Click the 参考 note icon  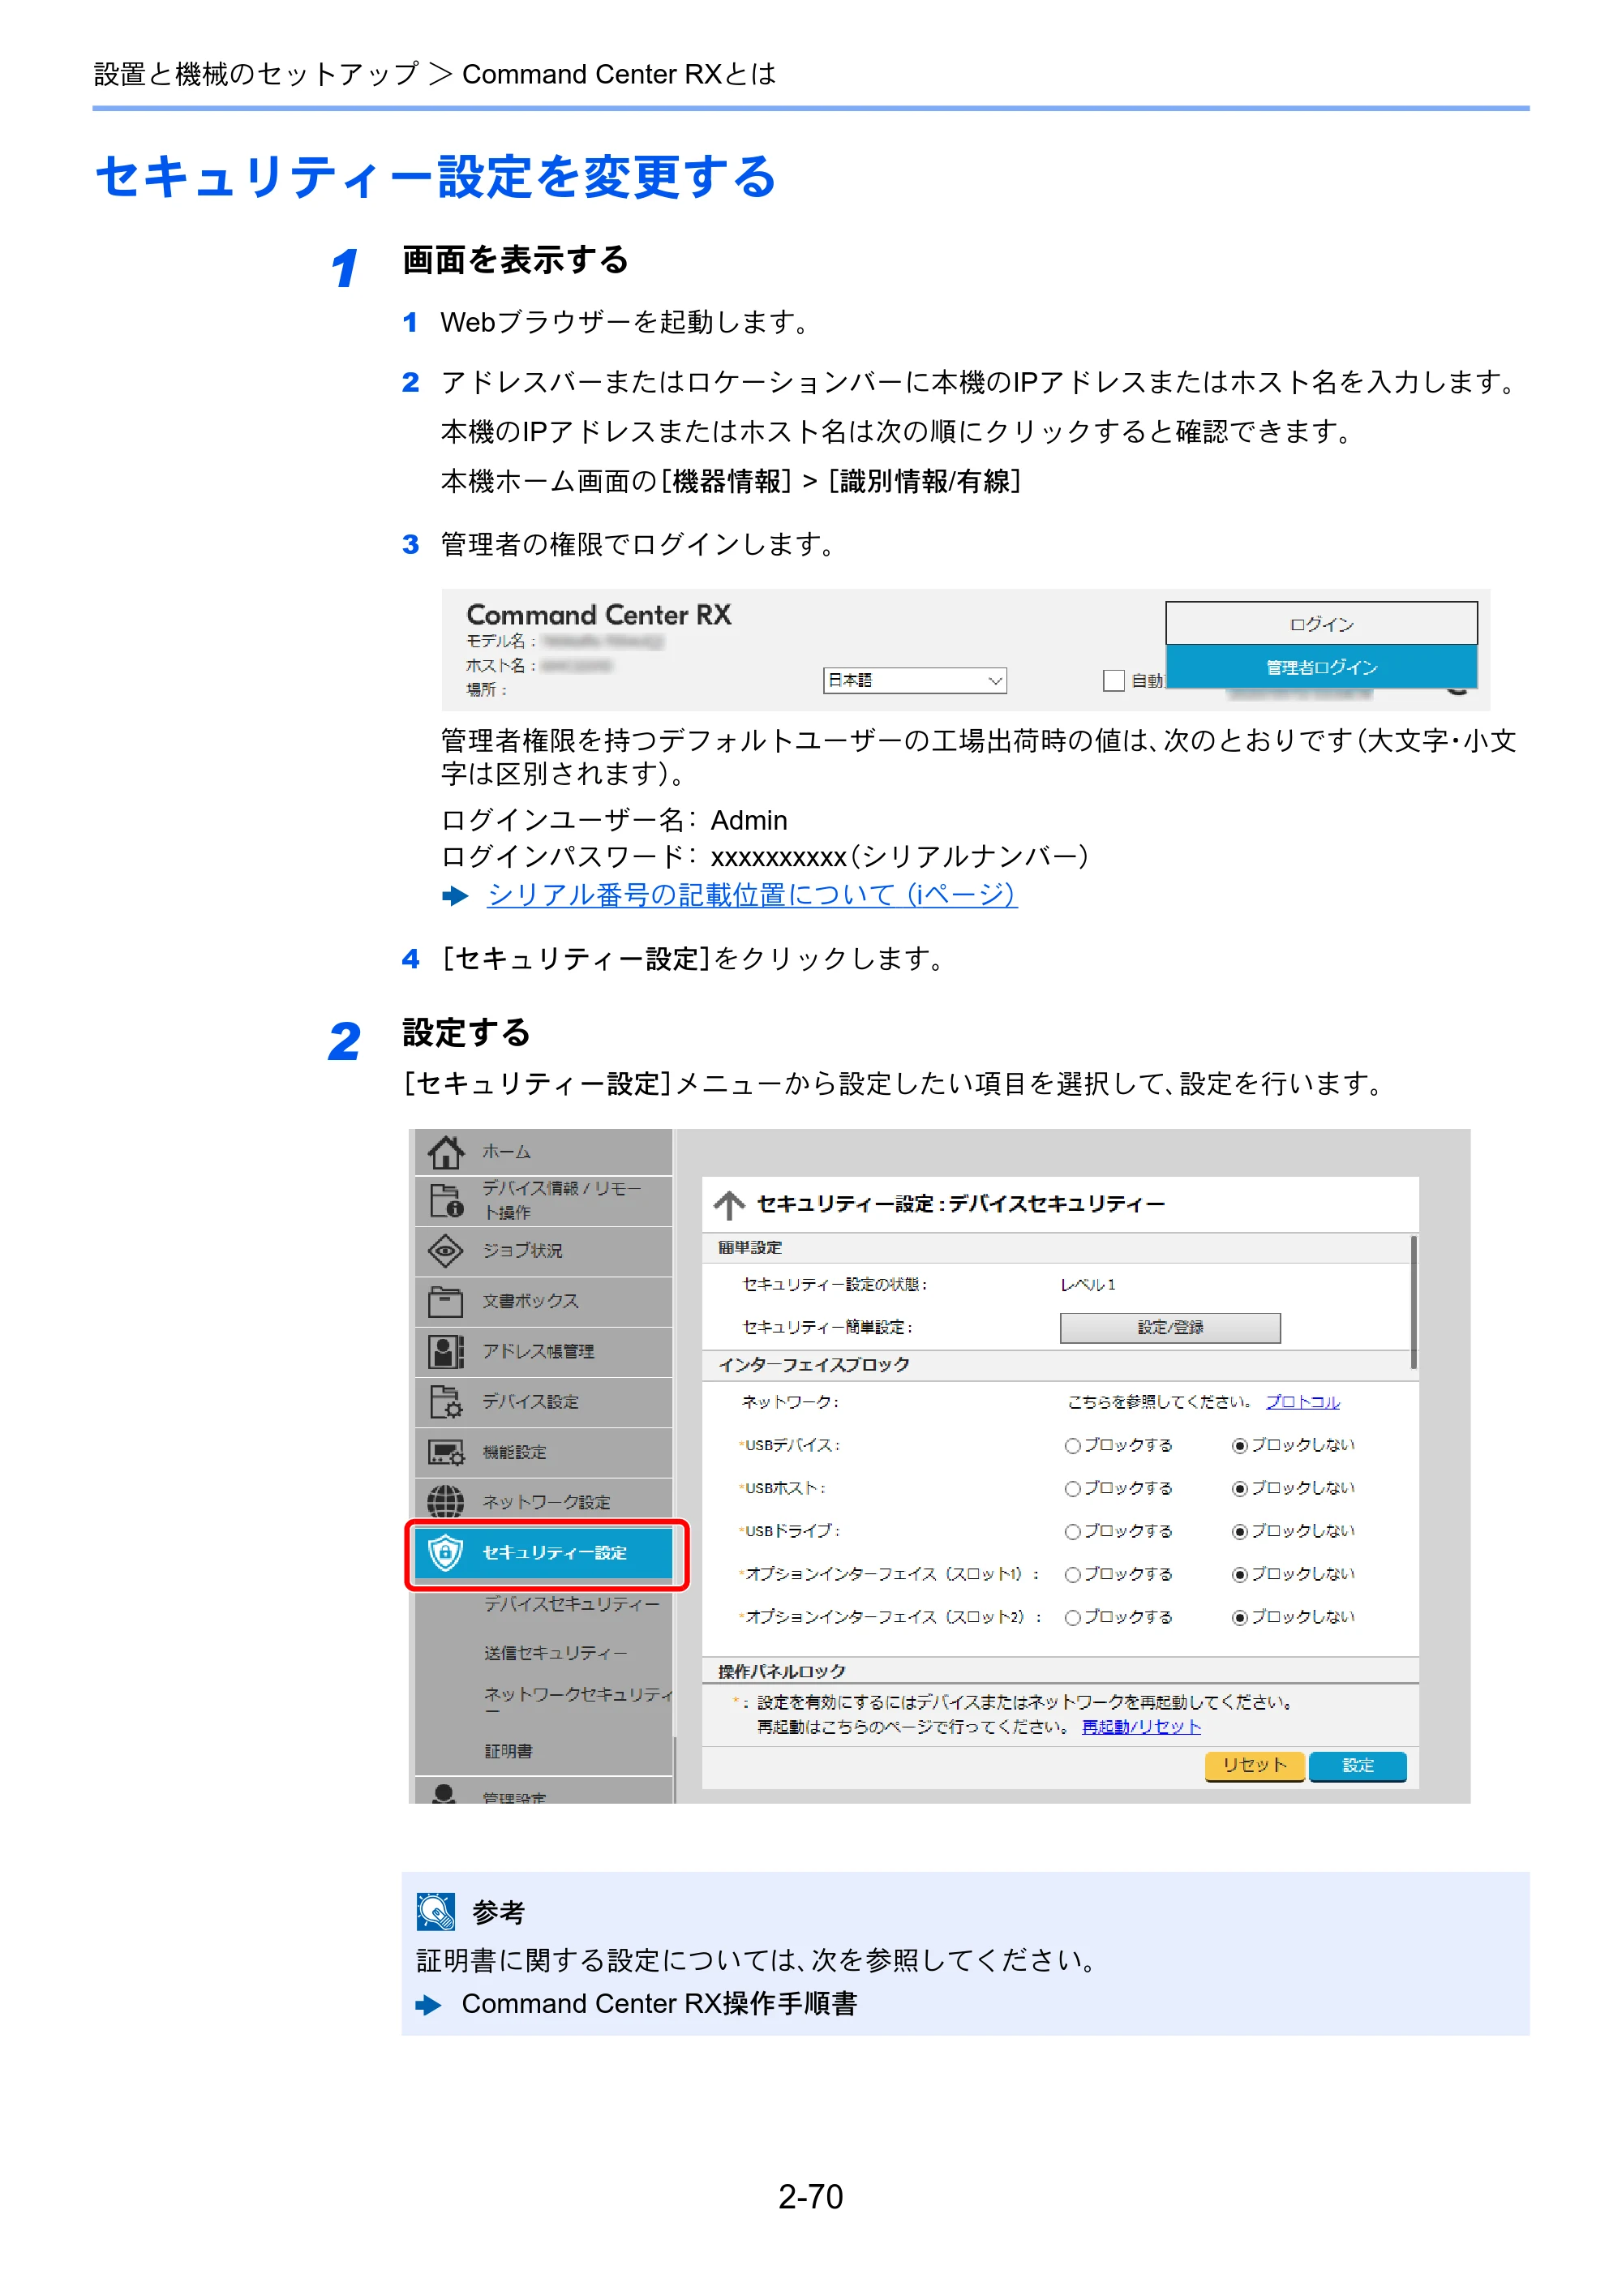(436, 1911)
